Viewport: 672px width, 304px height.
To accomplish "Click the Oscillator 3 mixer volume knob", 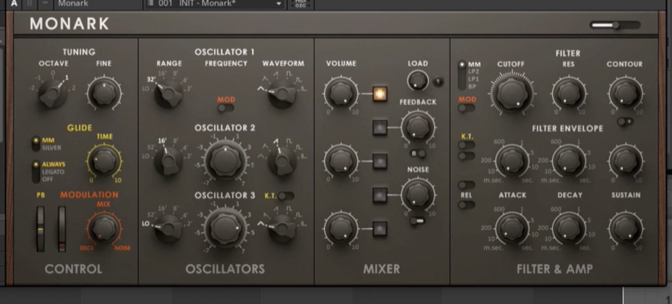I will (341, 229).
